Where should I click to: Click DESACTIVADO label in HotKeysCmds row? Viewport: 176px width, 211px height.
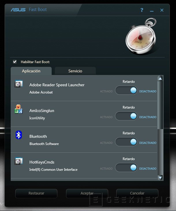pyautogui.click(x=148, y=169)
